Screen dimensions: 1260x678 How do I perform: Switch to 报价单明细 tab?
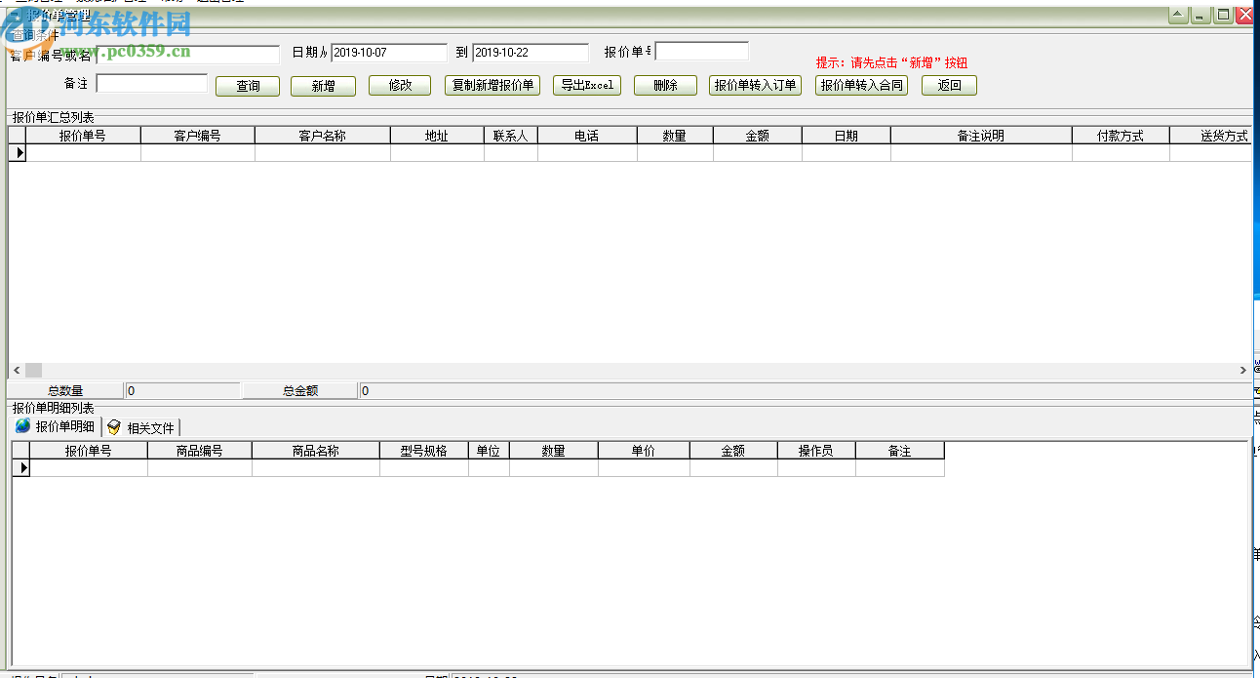(x=55, y=426)
